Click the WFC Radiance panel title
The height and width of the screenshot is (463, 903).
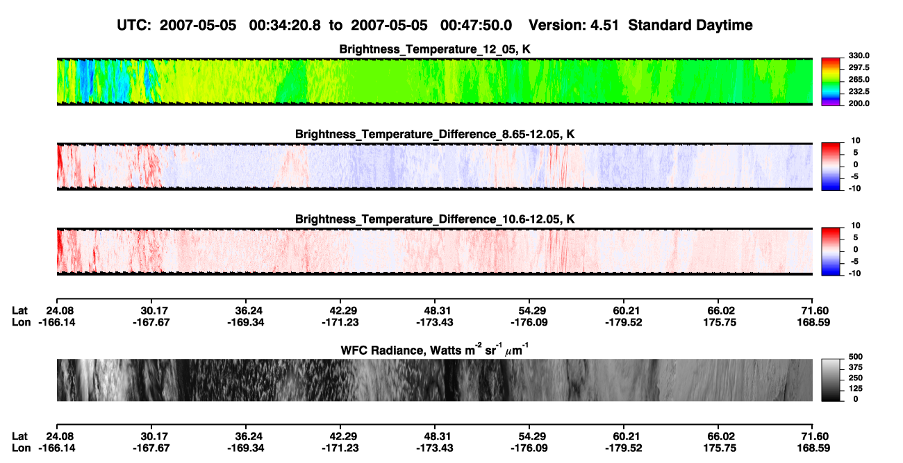[x=435, y=351]
